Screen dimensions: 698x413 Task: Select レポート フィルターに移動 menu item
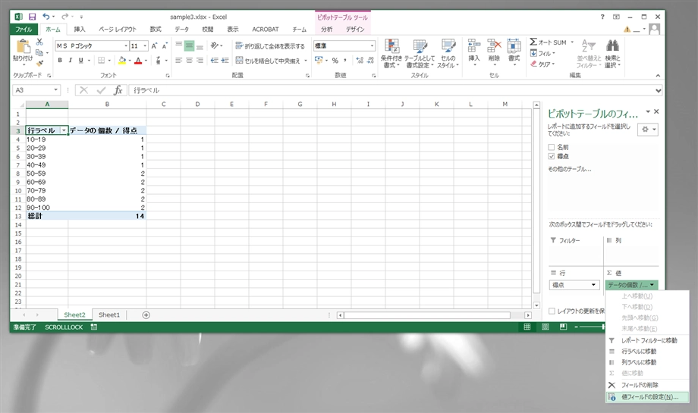pyautogui.click(x=648, y=340)
